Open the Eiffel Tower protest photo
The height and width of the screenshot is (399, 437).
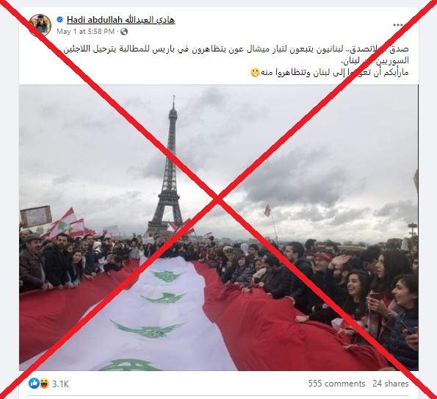pyautogui.click(x=219, y=228)
